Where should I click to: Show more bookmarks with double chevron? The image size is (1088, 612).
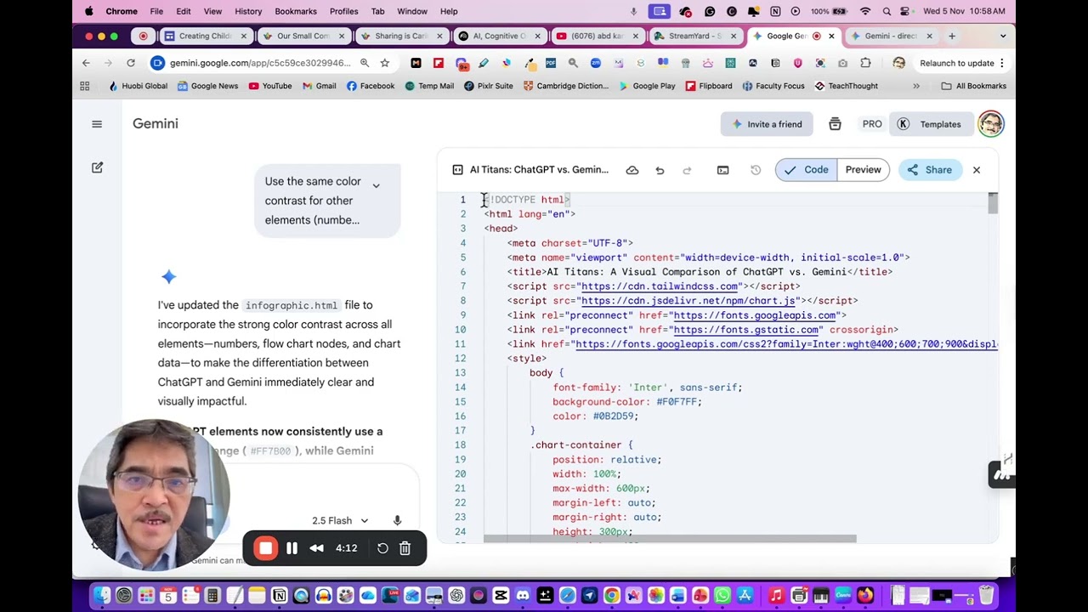(916, 86)
